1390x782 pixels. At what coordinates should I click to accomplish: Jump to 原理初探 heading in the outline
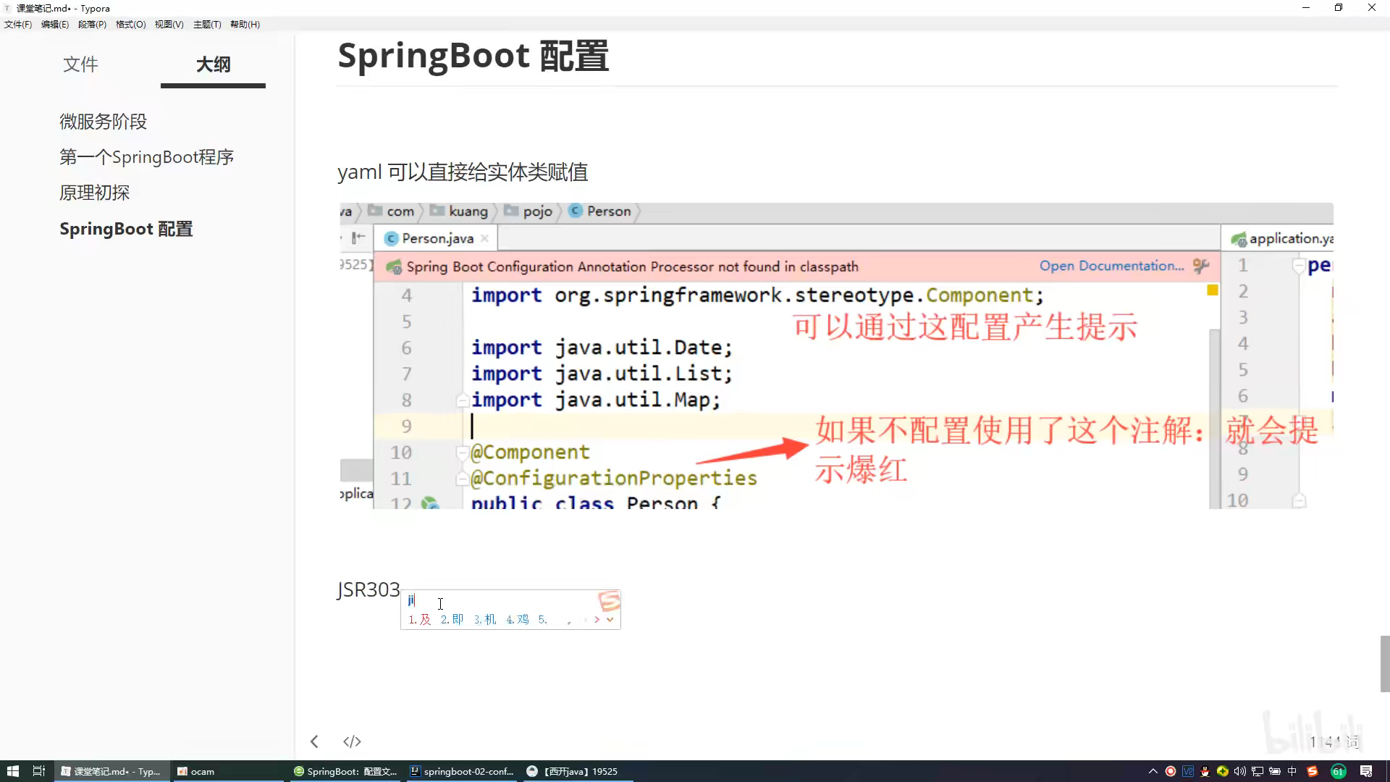tap(94, 193)
